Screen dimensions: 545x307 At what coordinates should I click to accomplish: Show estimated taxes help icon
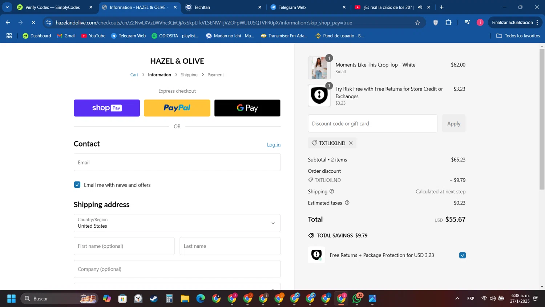(347, 203)
